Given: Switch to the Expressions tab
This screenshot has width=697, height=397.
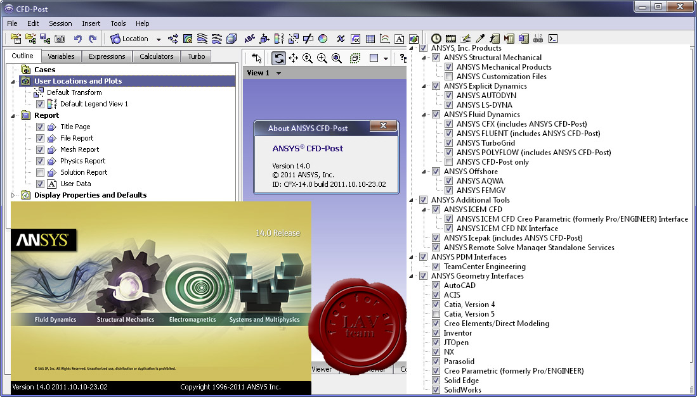Looking at the screenshot, I should click(x=107, y=56).
